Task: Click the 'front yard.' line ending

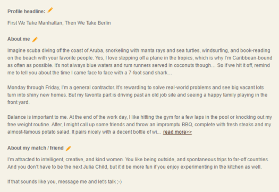Action: 18,102
